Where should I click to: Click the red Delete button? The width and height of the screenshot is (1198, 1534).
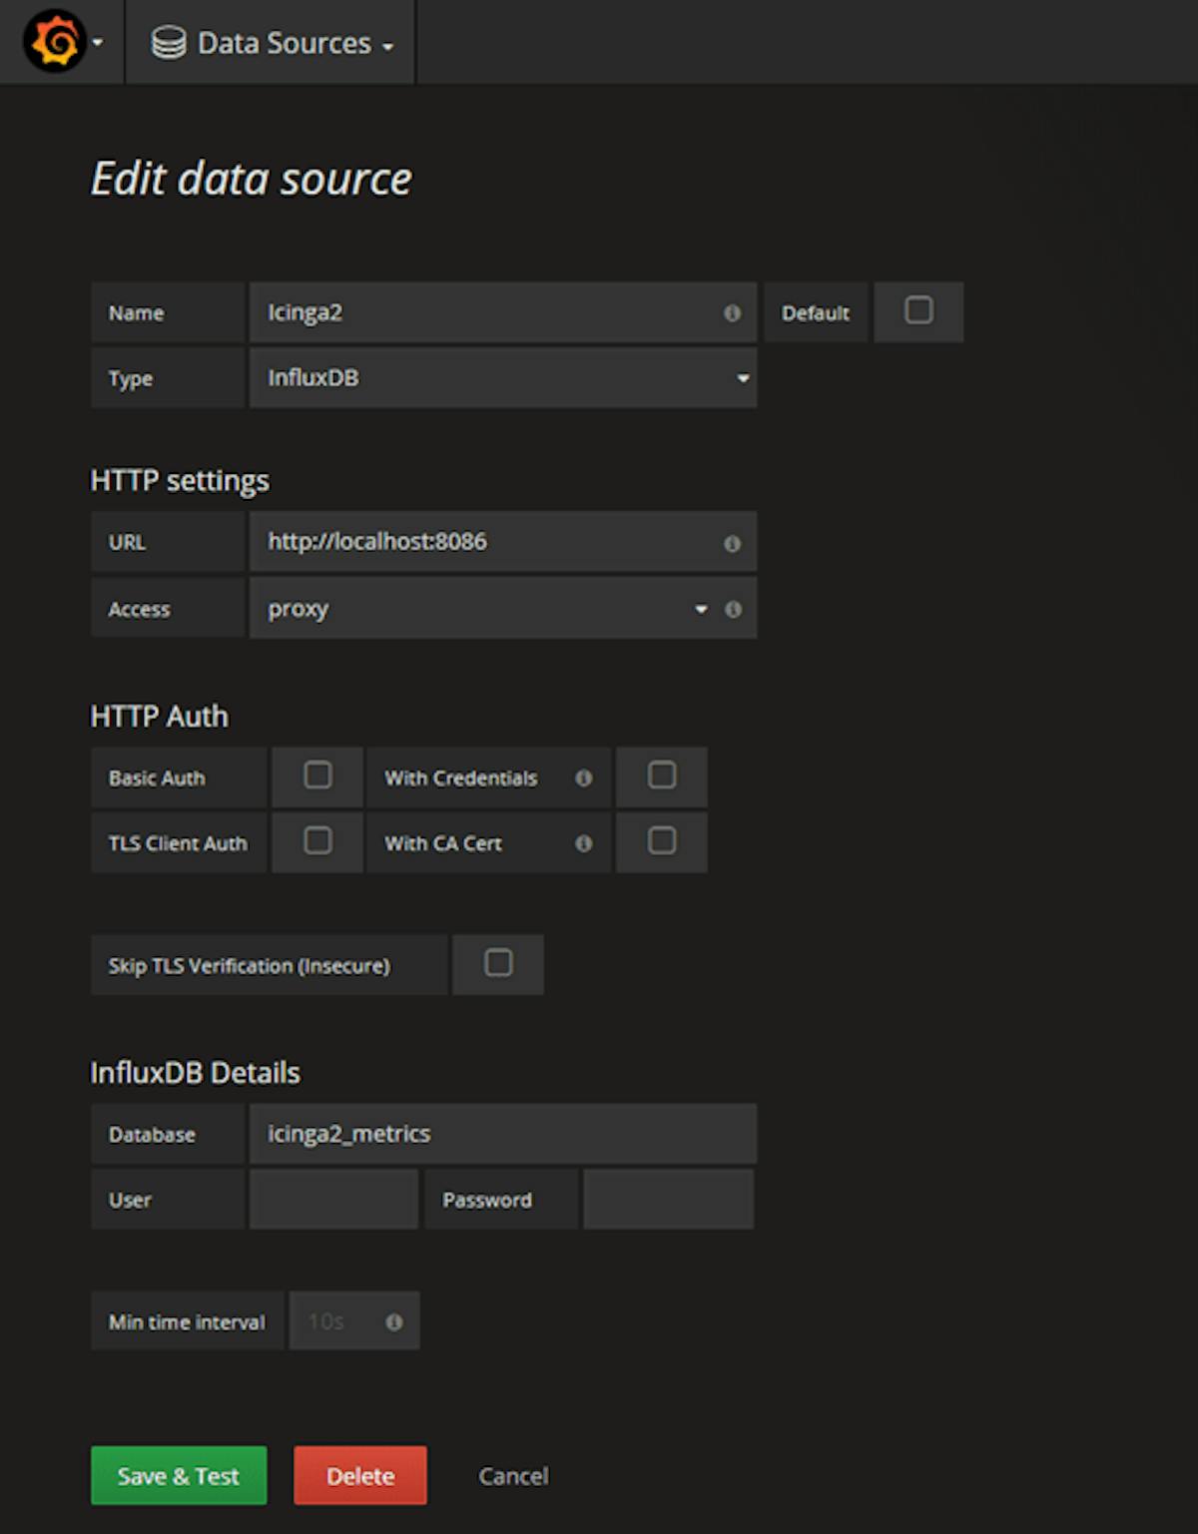coord(360,1476)
